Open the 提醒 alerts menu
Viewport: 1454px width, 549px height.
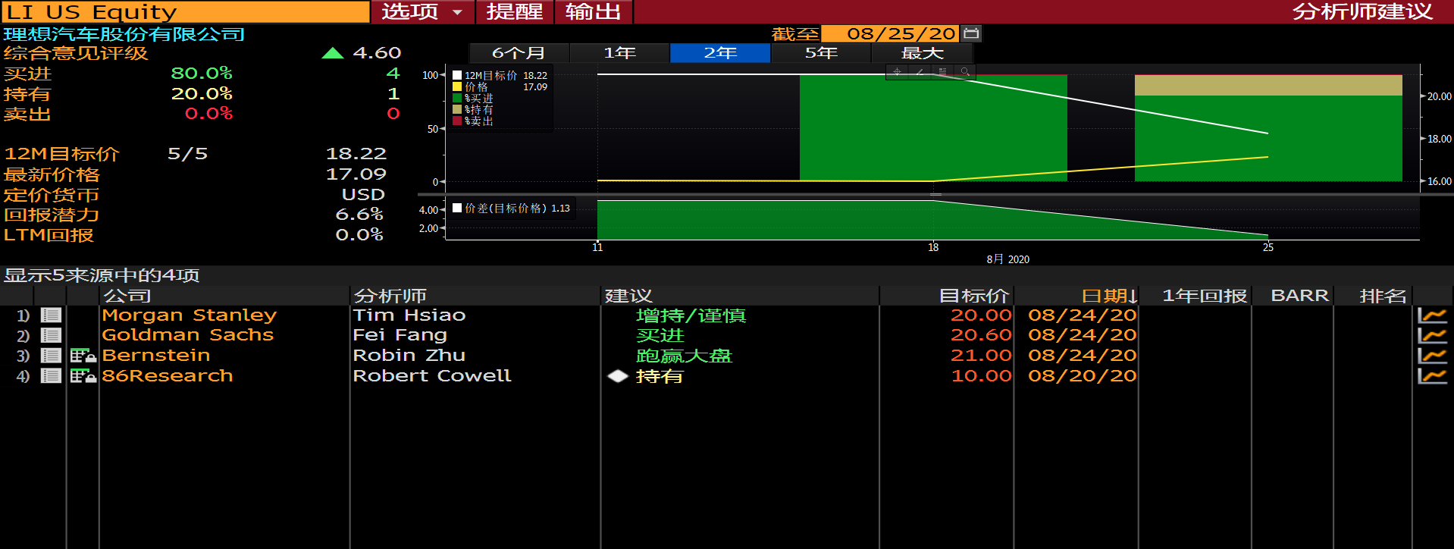[x=515, y=11]
